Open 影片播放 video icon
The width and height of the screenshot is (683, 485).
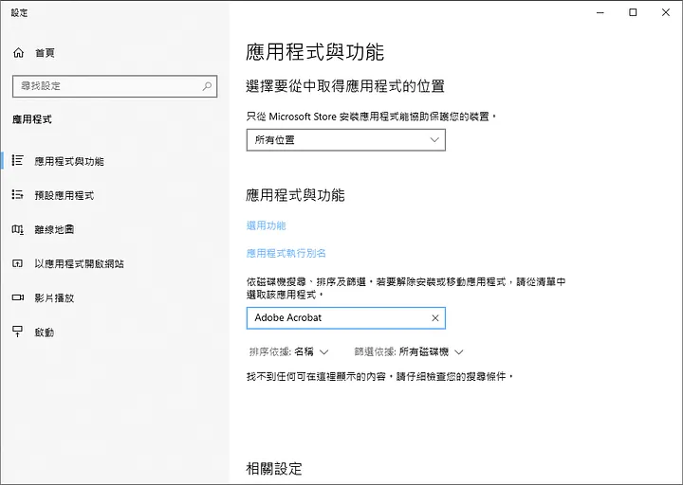[17, 297]
